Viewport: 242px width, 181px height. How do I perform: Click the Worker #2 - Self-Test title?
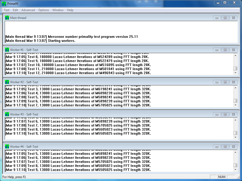coord(24,82)
